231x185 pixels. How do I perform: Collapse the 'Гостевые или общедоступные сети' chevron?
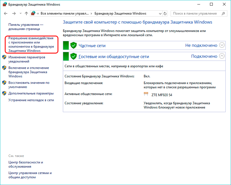(222, 56)
